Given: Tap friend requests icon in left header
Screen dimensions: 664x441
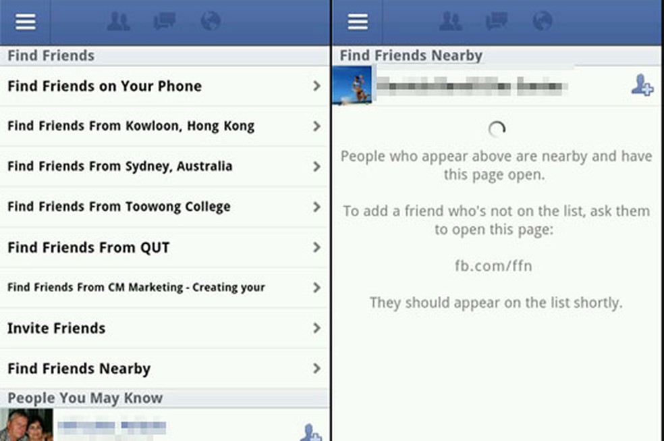Looking at the screenshot, I should 118,21.
